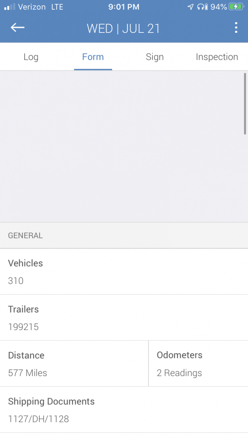Open the Distance 577 Miles entry
This screenshot has height=442, width=248.
click(74, 364)
